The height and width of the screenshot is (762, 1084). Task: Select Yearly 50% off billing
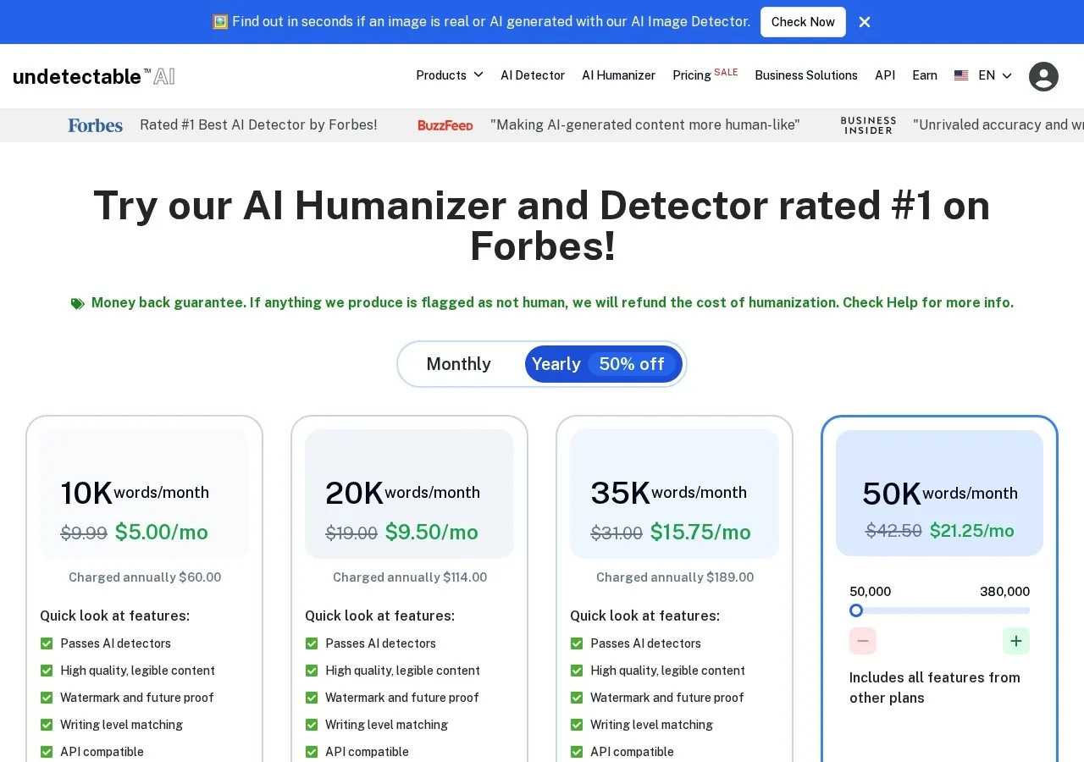pyautogui.click(x=604, y=364)
